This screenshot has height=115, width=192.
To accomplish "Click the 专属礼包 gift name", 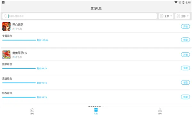I will coord(7,36).
